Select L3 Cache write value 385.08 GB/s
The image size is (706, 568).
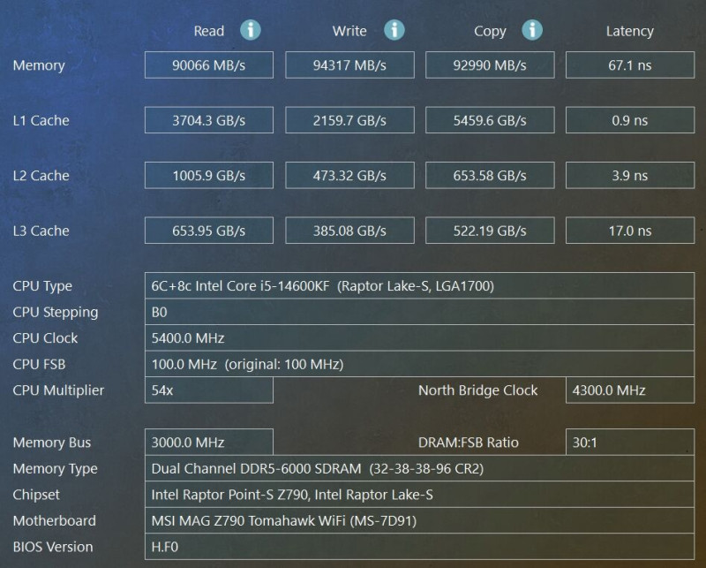pos(349,231)
